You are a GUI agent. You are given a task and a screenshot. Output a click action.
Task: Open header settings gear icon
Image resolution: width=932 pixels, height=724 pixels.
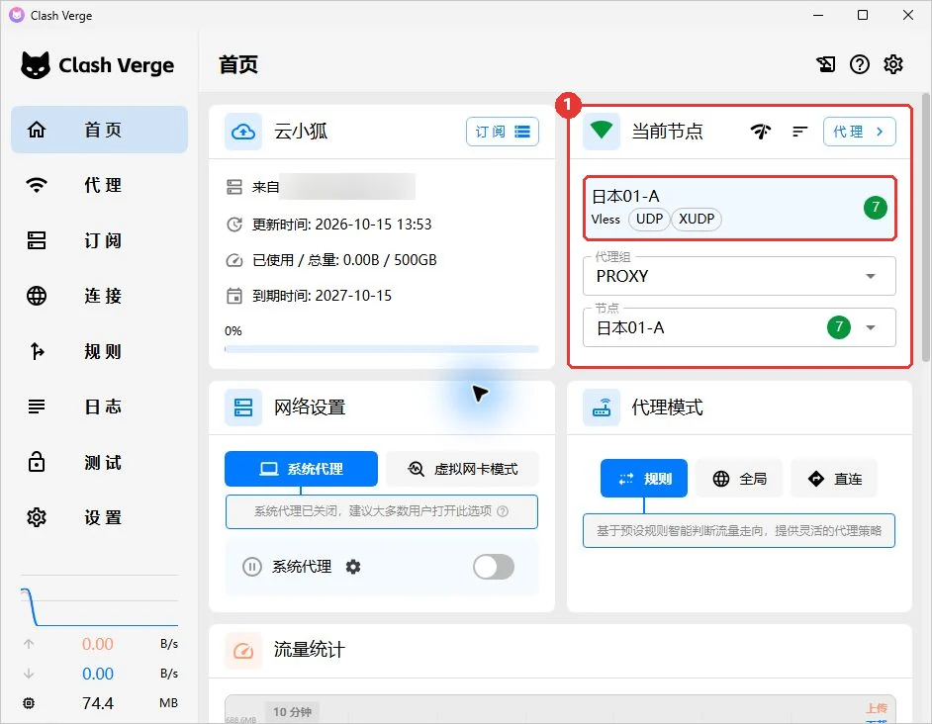point(893,64)
